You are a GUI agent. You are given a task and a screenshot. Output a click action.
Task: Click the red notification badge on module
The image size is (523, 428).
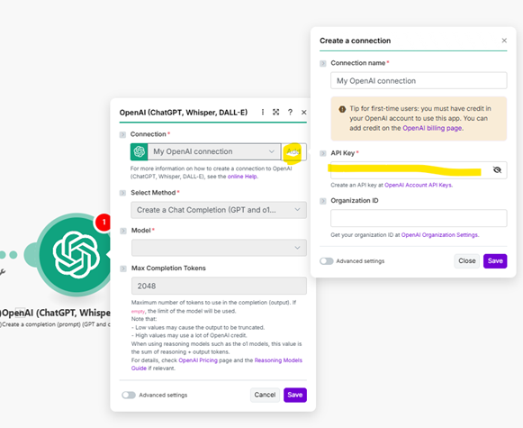pyautogui.click(x=104, y=222)
